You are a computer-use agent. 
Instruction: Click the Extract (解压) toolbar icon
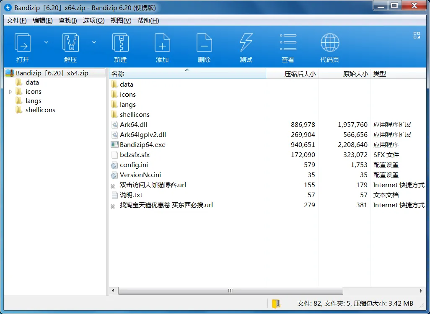click(x=70, y=42)
